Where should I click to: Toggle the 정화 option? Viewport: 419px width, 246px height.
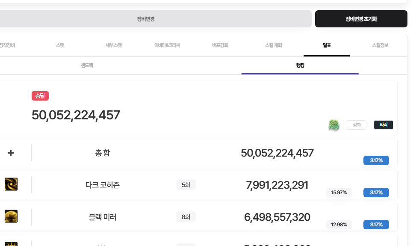(356, 125)
